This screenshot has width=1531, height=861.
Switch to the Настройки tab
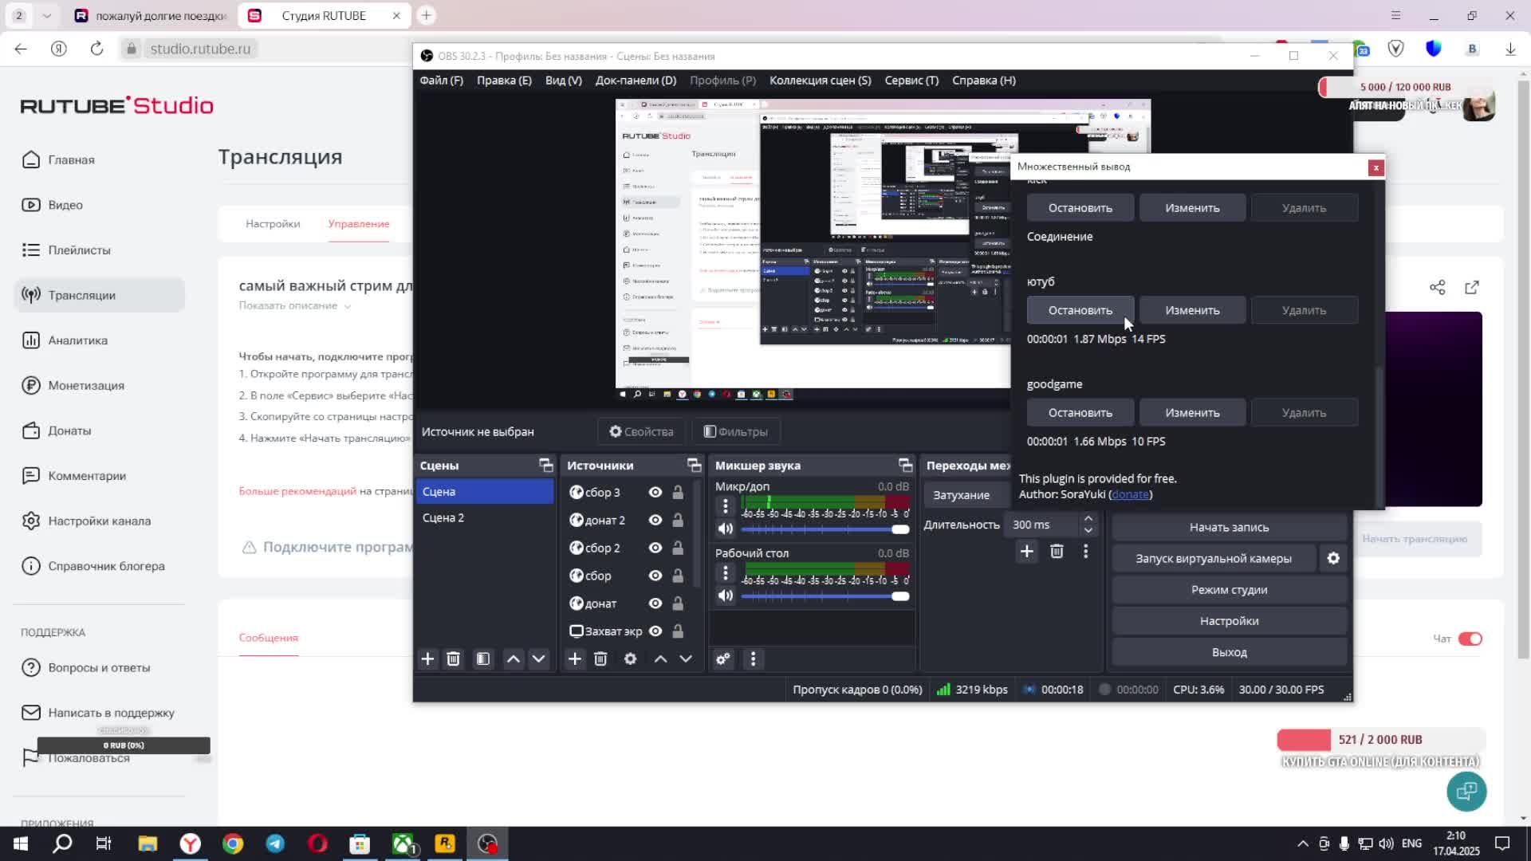(x=273, y=223)
